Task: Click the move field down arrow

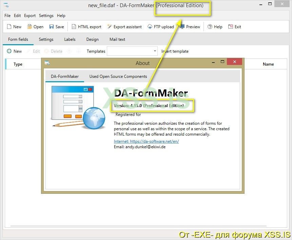Action: (x=79, y=51)
